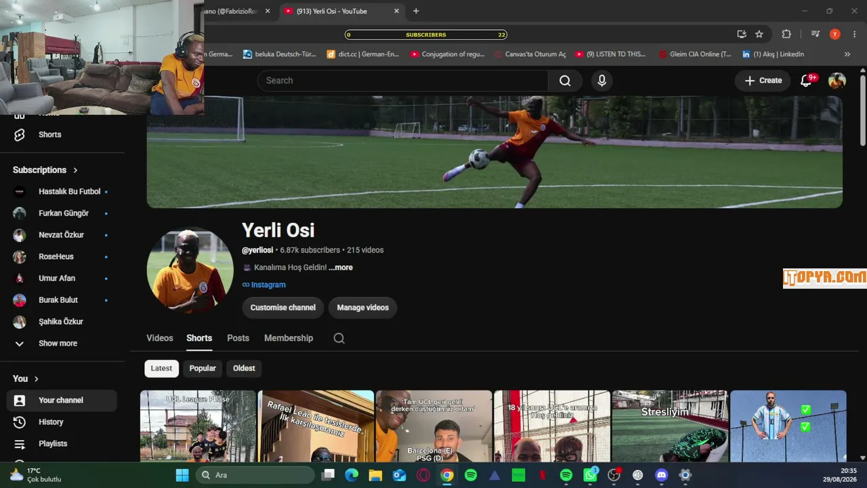Open Chrome media controls icon
This screenshot has height=488, width=867.
pyautogui.click(x=816, y=35)
